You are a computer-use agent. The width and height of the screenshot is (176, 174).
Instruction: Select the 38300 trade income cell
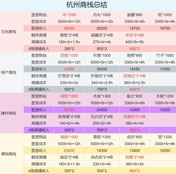click(69, 28)
